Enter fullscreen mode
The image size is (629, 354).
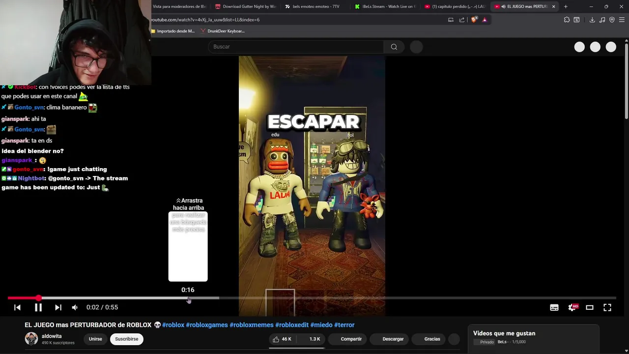(607, 307)
